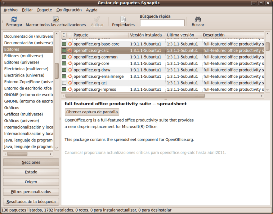The width and height of the screenshot is (273, 214).
Task: Click Ubuntu logo beside openoffice.org-impress
Action: pos(69,90)
